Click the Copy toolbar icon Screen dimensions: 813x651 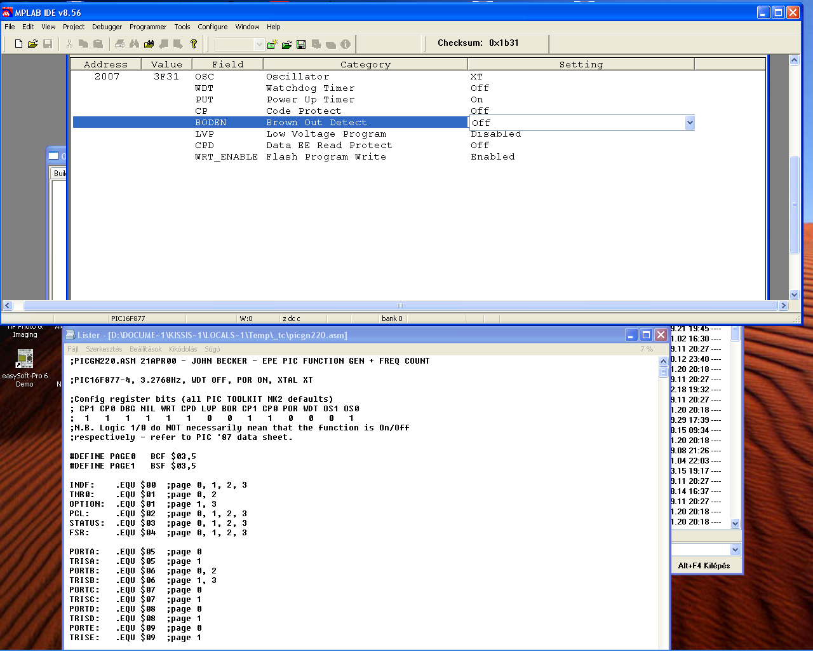click(x=83, y=44)
